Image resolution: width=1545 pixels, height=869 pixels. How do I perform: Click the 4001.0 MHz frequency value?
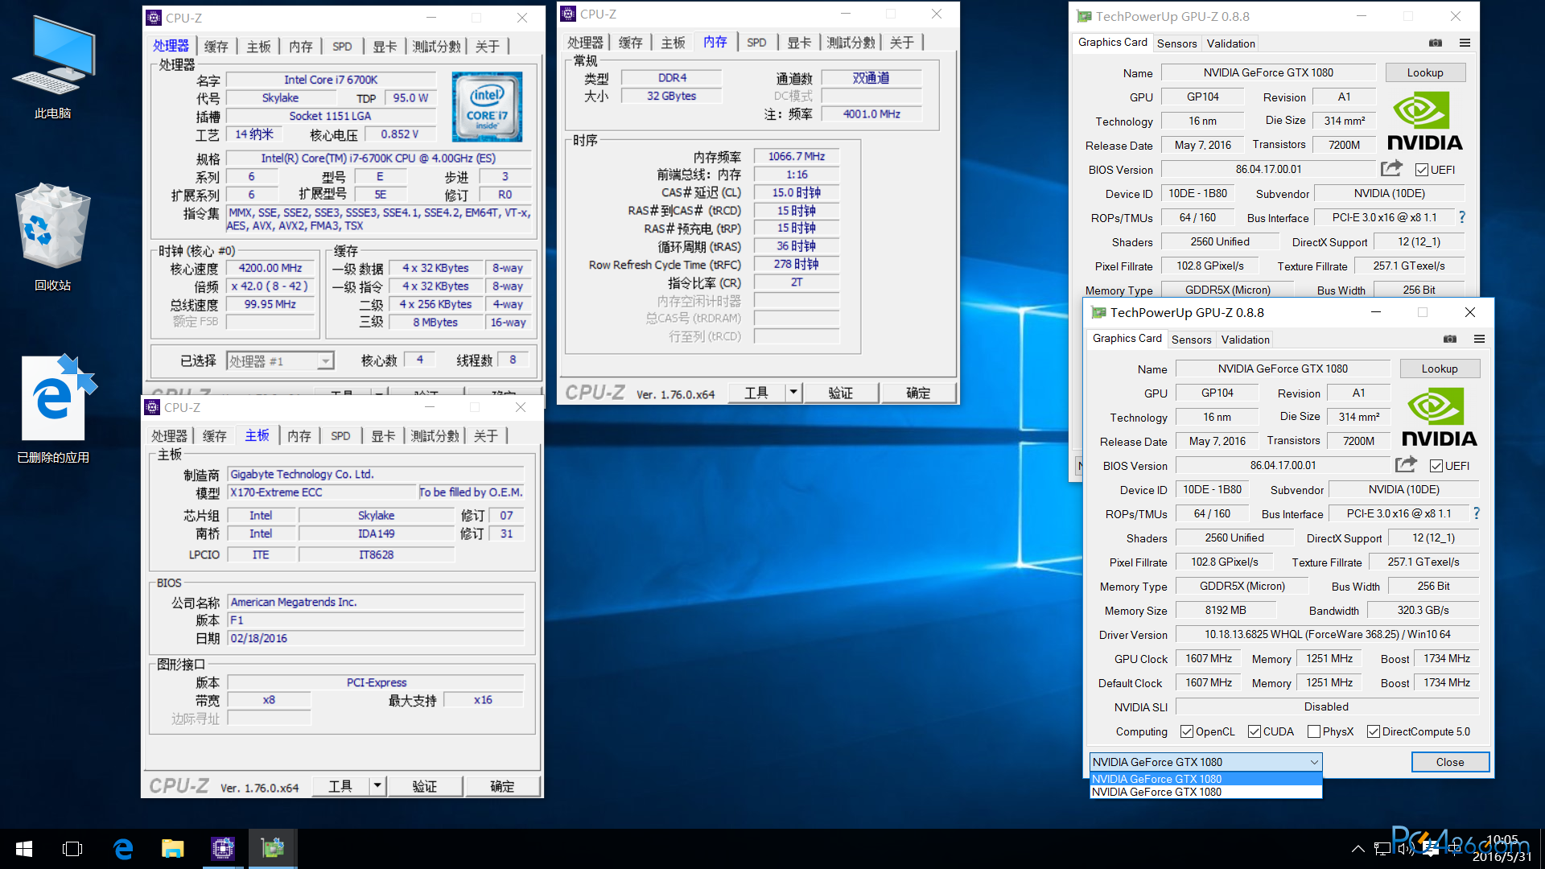point(871,114)
